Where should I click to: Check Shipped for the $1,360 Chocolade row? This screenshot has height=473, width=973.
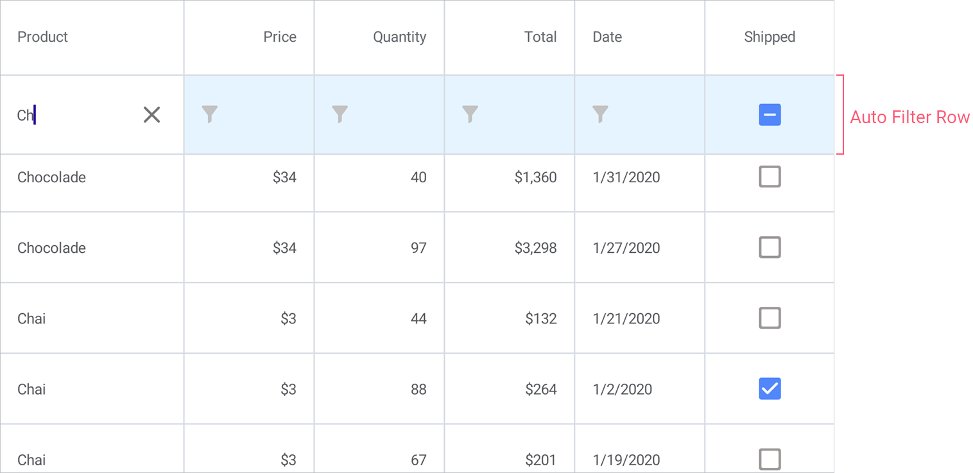(770, 176)
